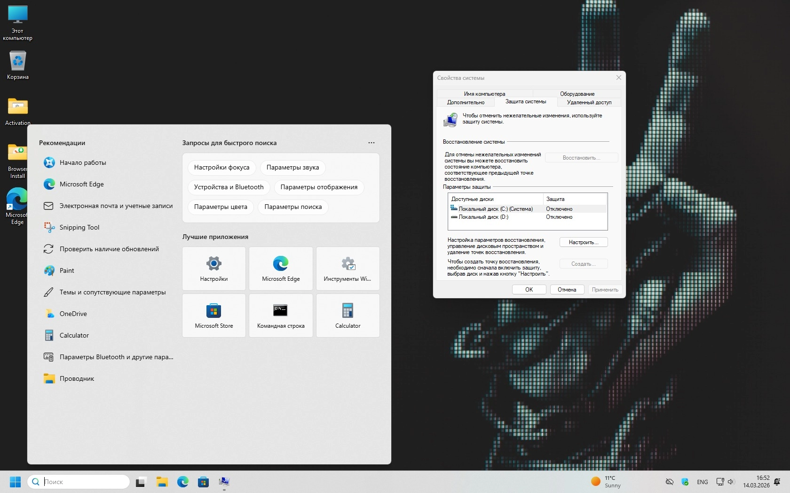Open Корзина on the desktop
Screen dimensions: 790x493
(18, 66)
